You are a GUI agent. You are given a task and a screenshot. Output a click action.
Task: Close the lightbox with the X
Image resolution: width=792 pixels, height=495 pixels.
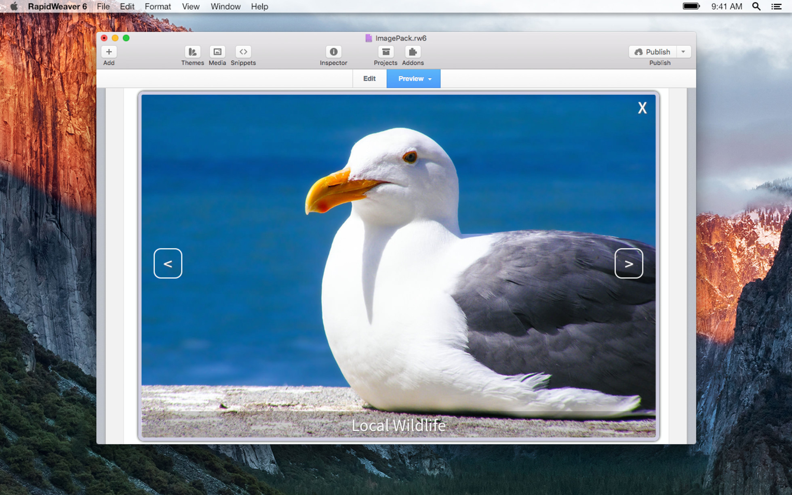(x=642, y=108)
